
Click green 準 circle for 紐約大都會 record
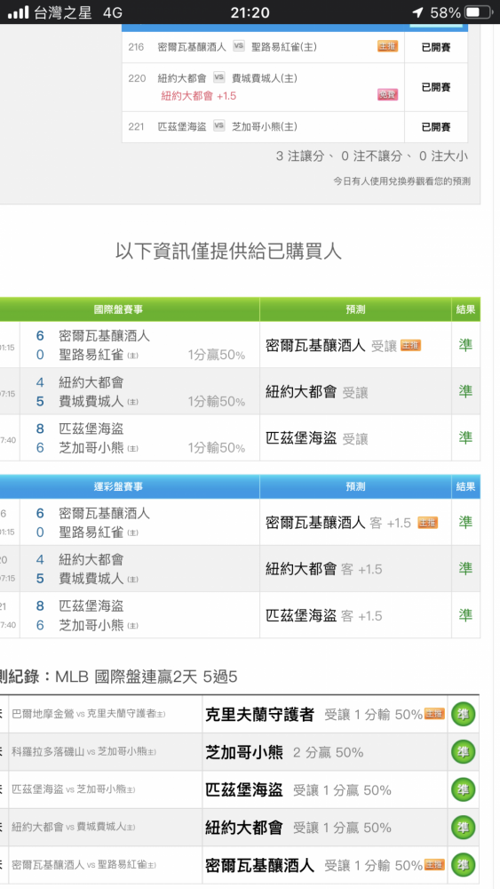pyautogui.click(x=463, y=828)
